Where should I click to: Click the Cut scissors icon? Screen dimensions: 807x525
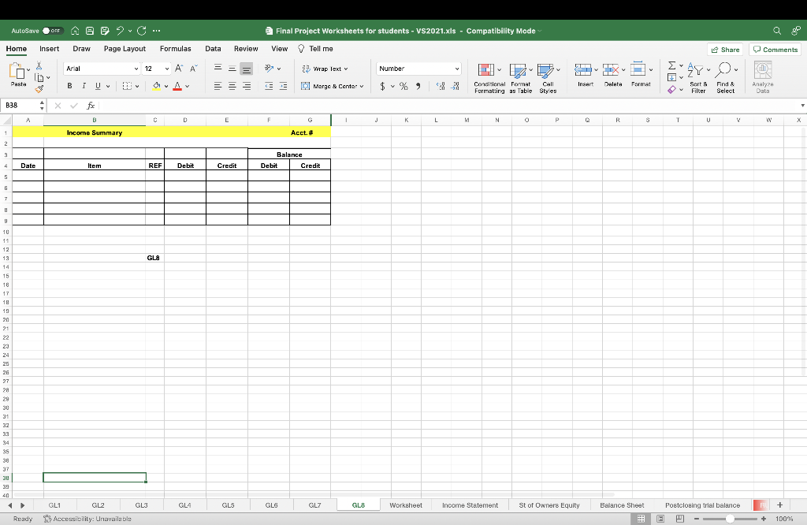(x=39, y=66)
